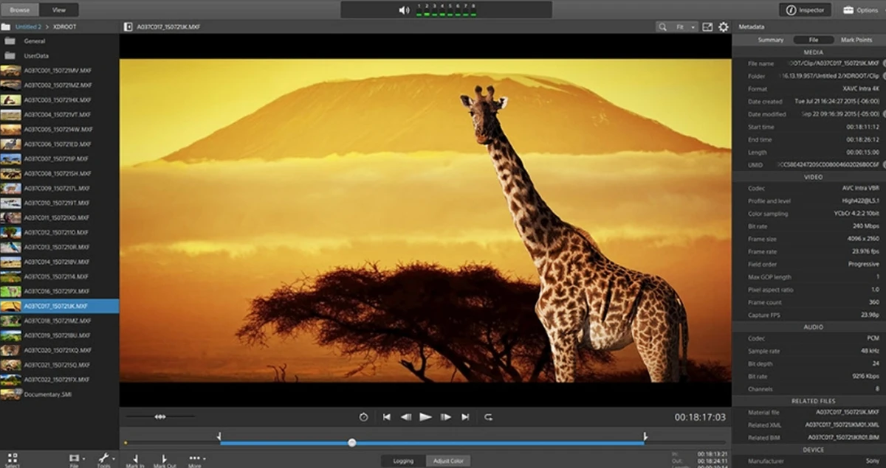Viewport: 886px width, 468px height.
Task: Click the Mark In tool
Action: pyautogui.click(x=135, y=460)
